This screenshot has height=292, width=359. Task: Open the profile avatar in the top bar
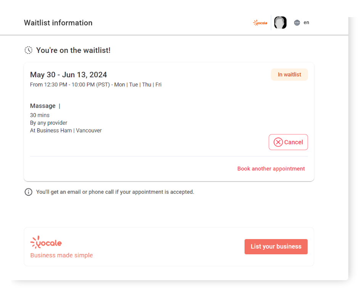point(280,22)
